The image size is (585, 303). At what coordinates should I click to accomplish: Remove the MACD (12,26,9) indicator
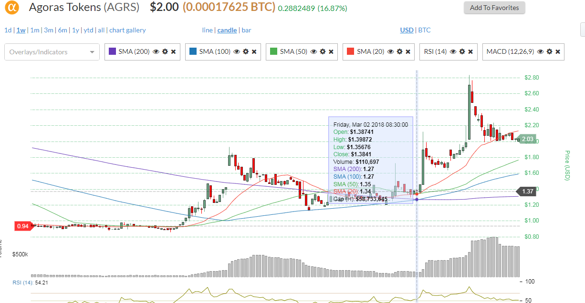[558, 51]
